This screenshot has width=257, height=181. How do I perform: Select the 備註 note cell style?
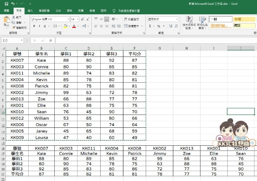(245, 26)
